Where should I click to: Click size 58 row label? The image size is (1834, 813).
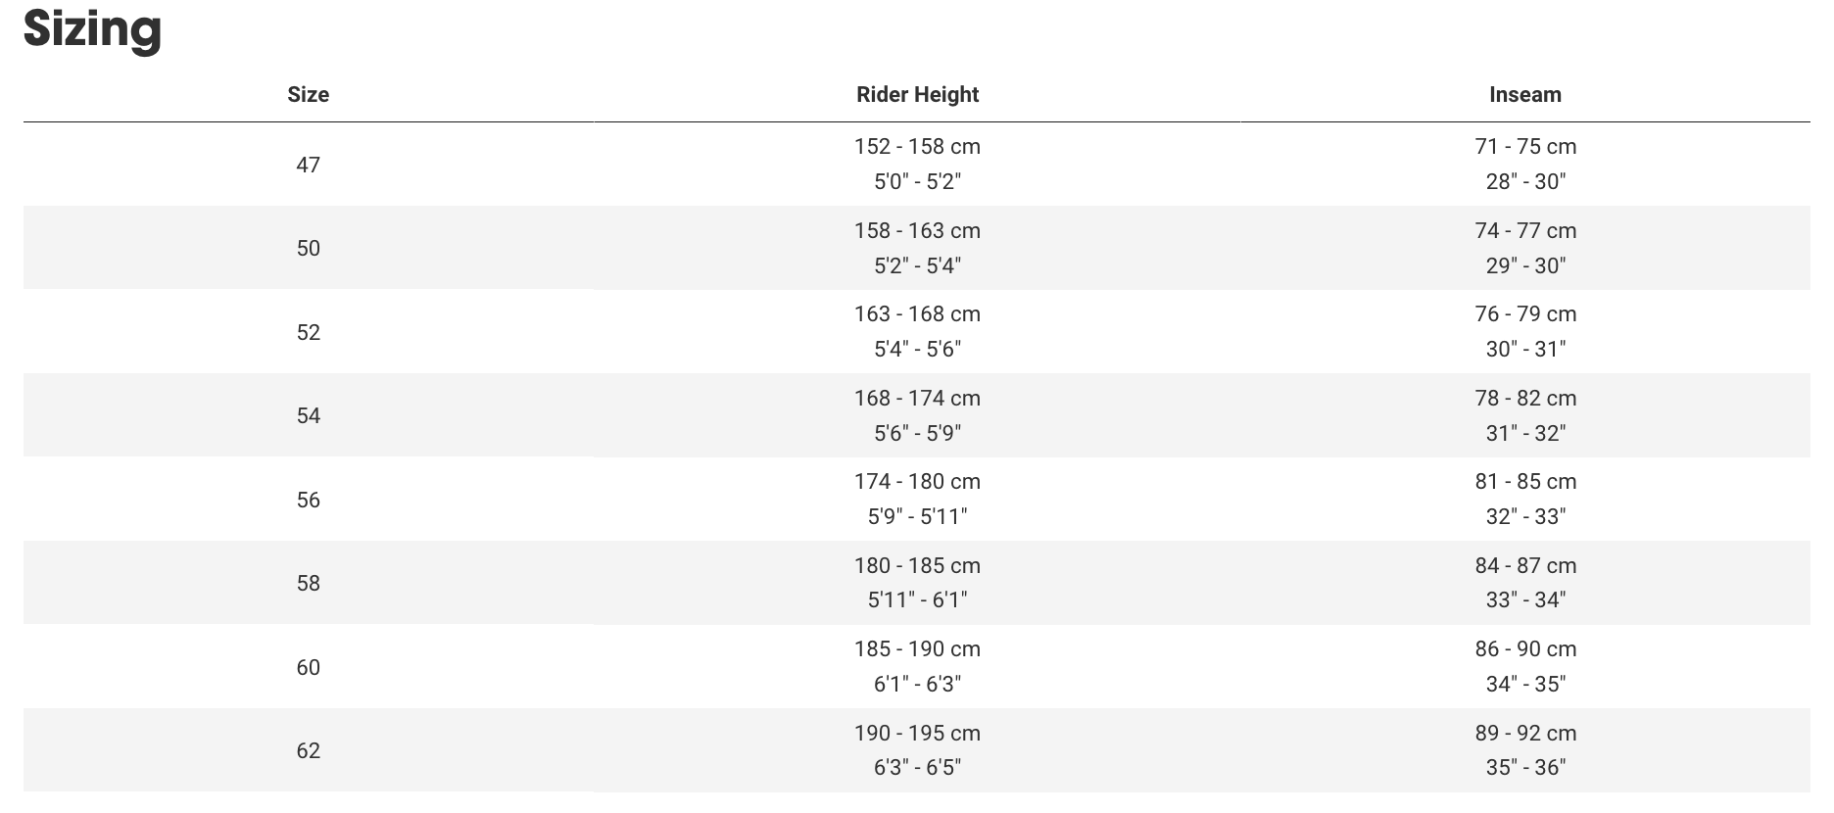pos(308,583)
